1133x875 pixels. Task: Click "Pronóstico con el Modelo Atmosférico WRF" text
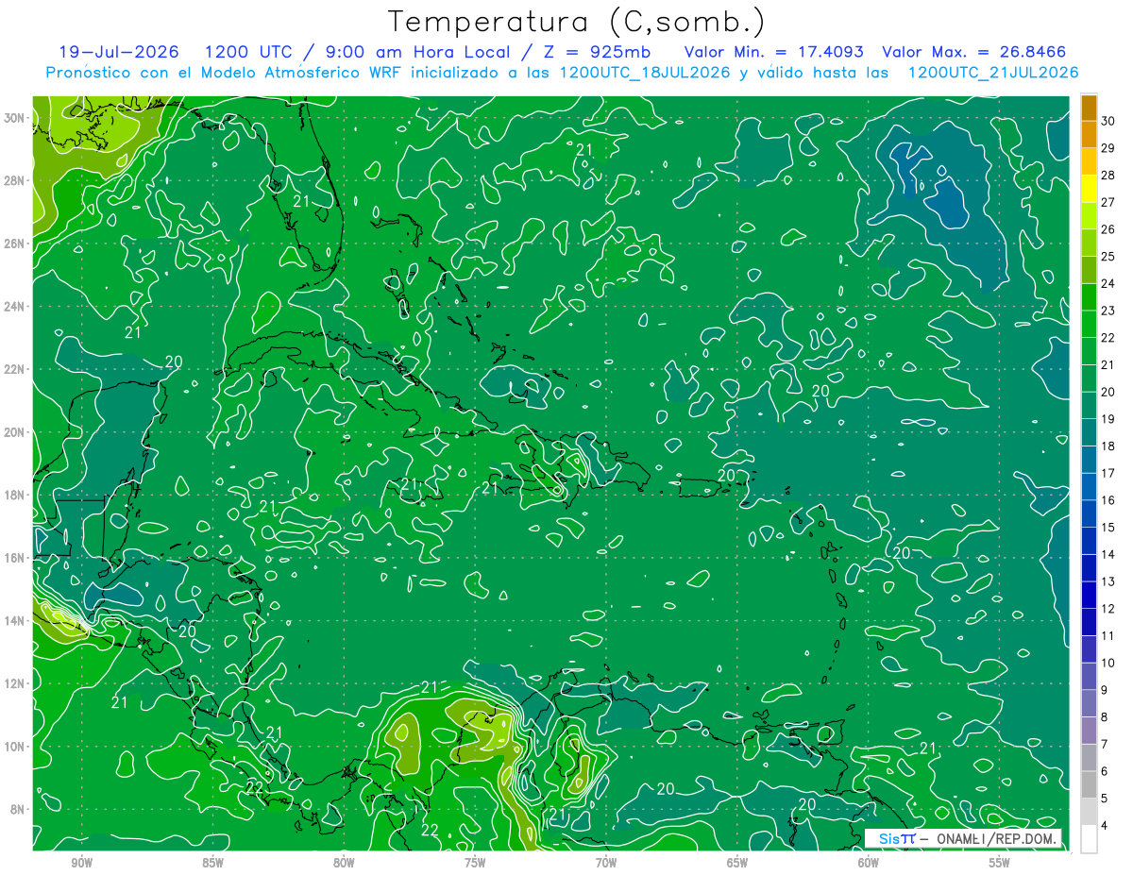225,73
